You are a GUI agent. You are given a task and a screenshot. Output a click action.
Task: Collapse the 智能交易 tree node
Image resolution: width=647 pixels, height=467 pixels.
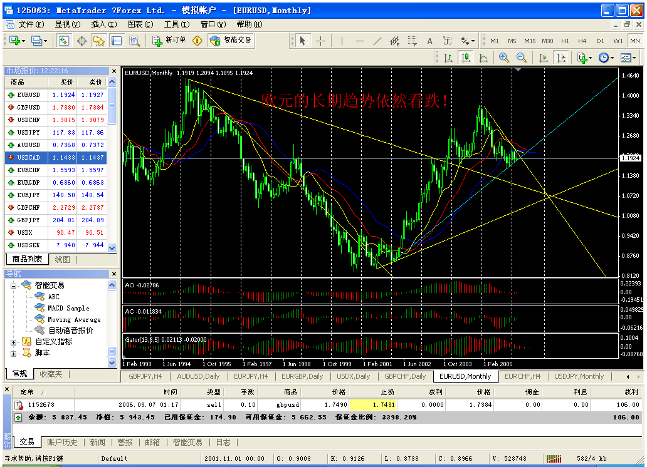tap(13, 285)
